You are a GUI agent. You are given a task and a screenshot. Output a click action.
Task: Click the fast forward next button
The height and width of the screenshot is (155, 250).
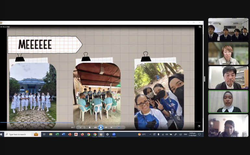(x=106, y=127)
